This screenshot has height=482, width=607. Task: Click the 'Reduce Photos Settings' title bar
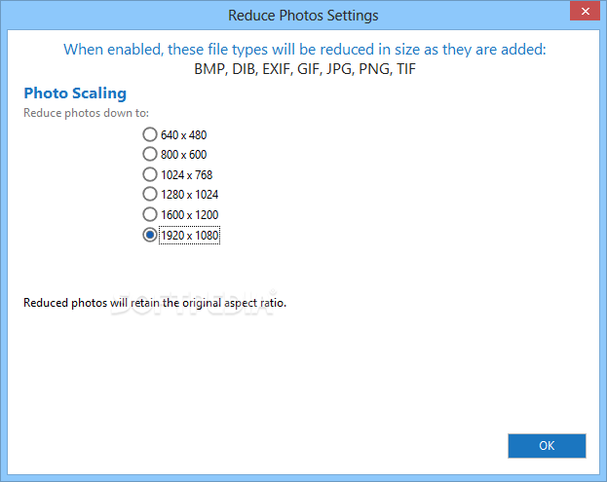[303, 16]
